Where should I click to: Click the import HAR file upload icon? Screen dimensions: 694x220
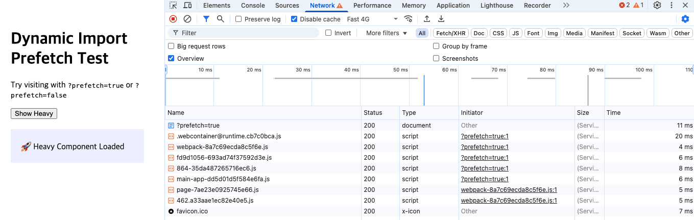pyautogui.click(x=427, y=19)
